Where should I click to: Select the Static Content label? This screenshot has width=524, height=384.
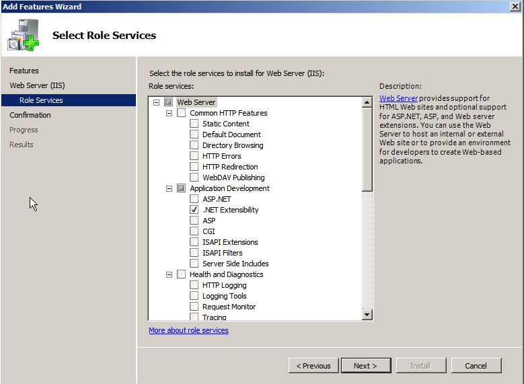click(226, 124)
